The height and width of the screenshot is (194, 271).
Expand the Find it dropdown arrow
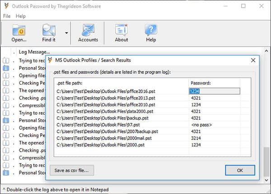click(66, 33)
